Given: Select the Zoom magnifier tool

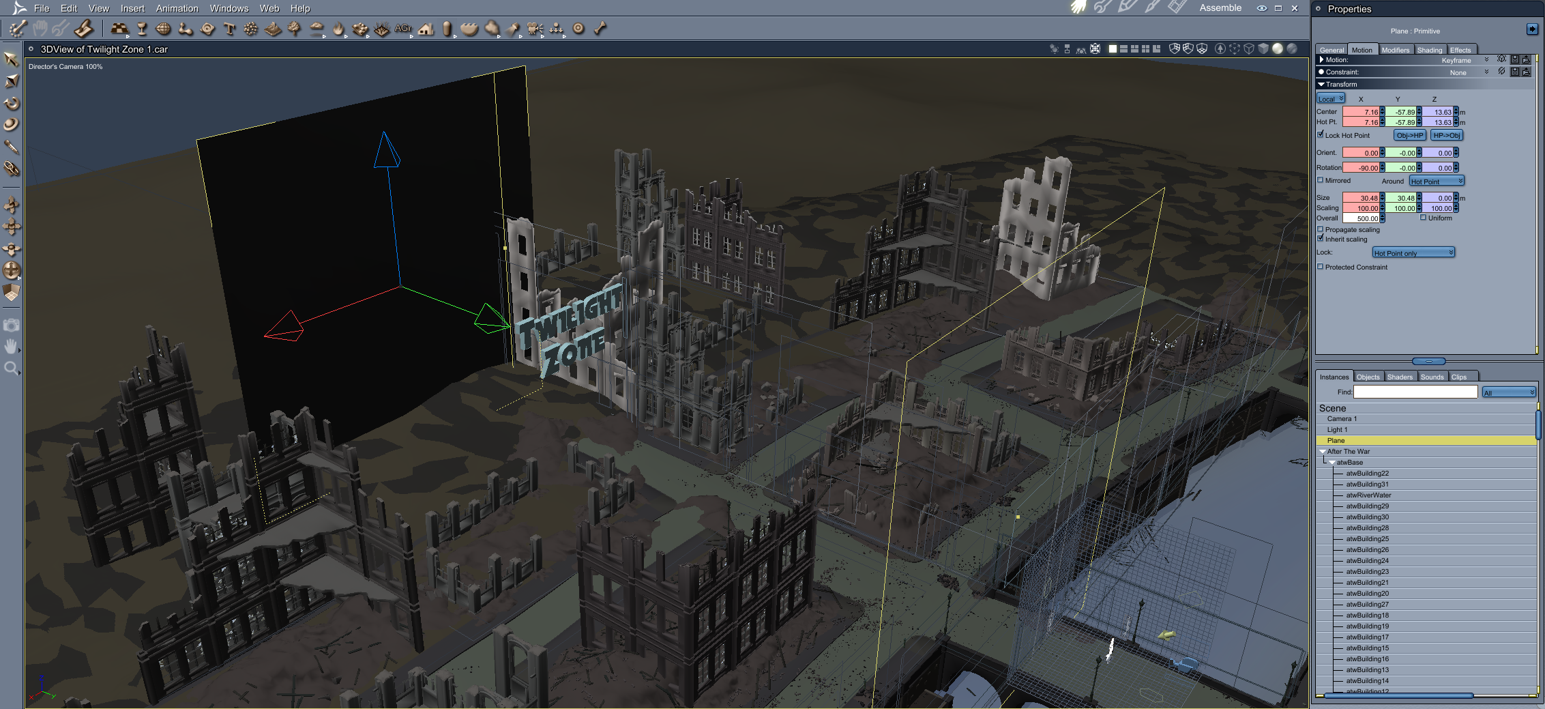Looking at the screenshot, I should point(12,368).
